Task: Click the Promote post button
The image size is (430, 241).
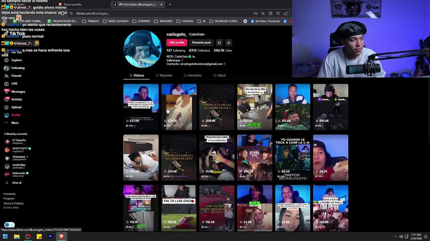Action: point(202,43)
